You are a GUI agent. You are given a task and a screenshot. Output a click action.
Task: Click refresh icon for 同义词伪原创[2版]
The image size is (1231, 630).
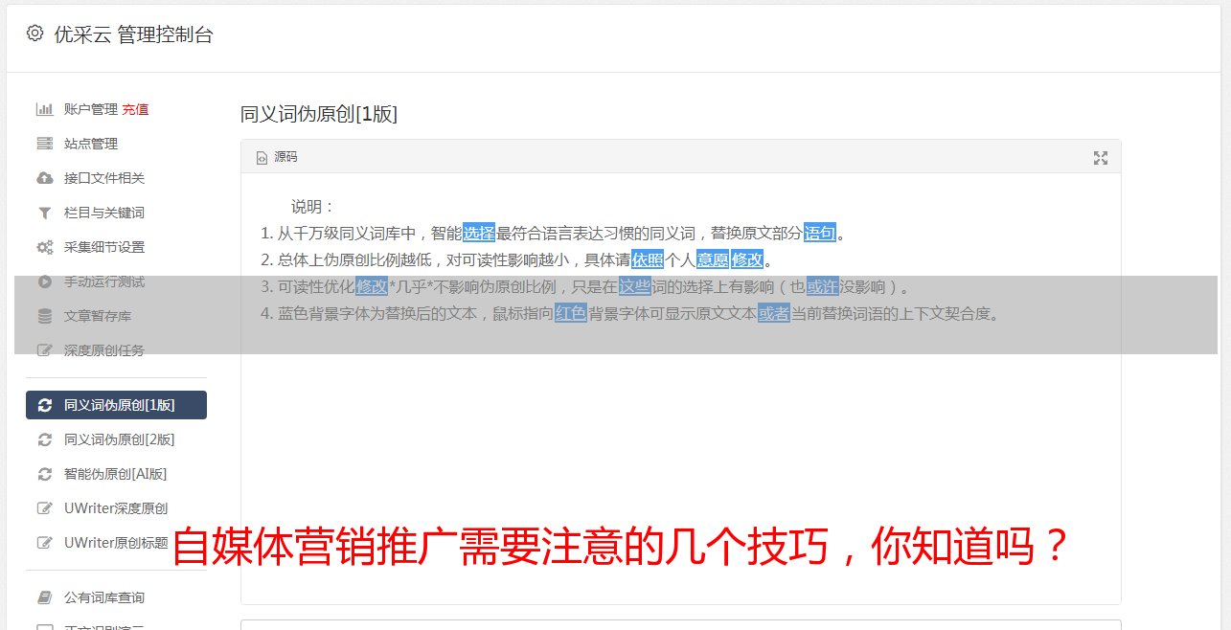[x=44, y=439]
